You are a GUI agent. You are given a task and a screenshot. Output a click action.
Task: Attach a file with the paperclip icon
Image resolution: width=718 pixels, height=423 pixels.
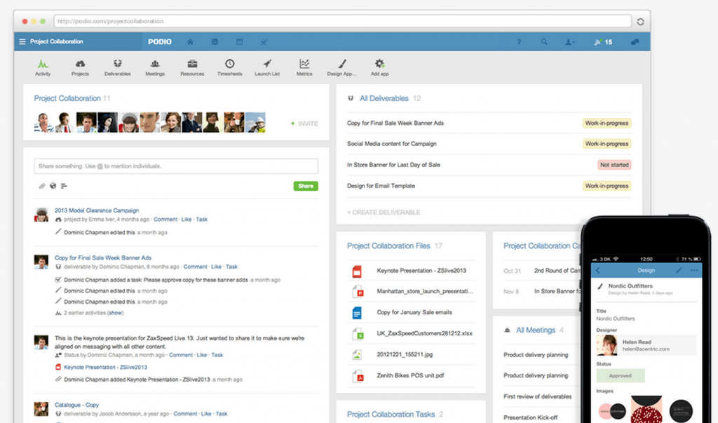pyautogui.click(x=41, y=186)
